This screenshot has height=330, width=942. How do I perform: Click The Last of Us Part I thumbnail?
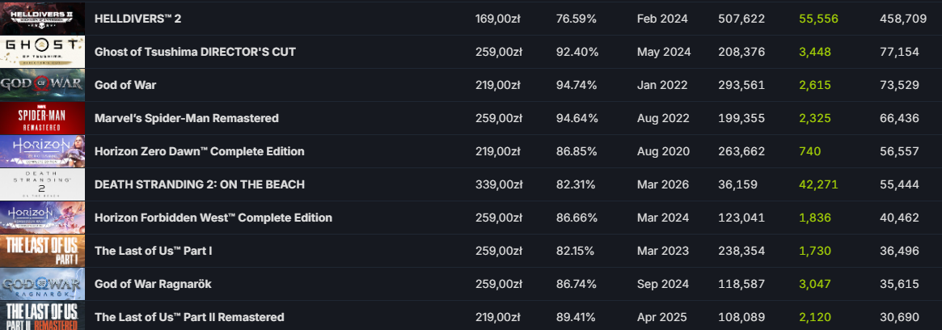[42, 250]
